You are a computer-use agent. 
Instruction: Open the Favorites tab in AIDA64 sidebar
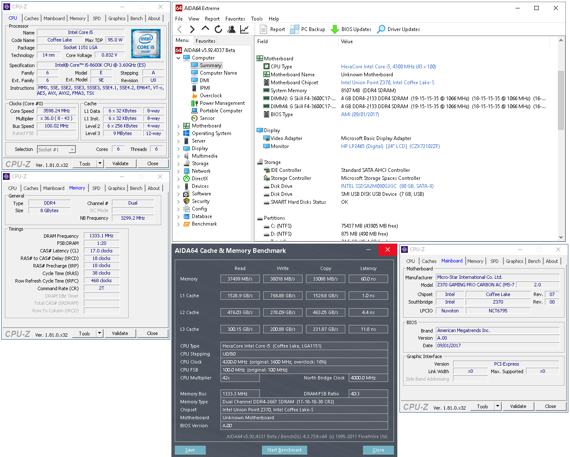coord(205,41)
